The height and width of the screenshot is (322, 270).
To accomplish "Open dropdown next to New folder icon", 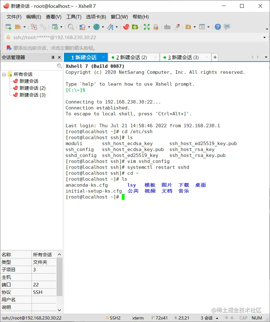I will [194, 27].
